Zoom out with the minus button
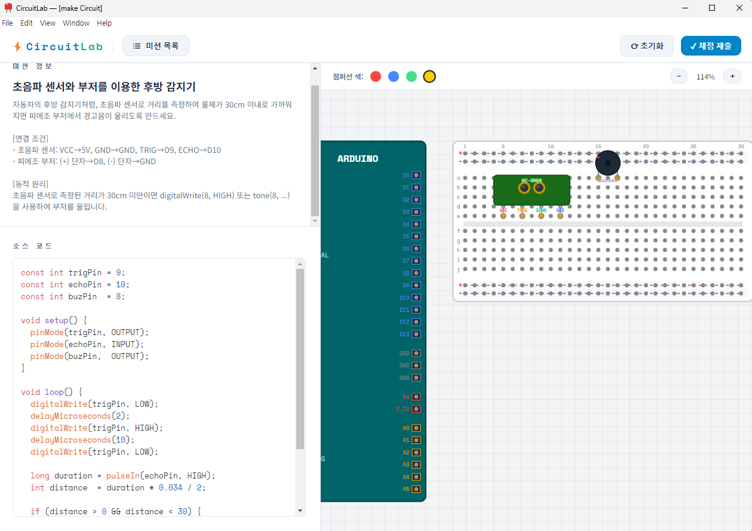The height and width of the screenshot is (531, 752). (x=679, y=76)
